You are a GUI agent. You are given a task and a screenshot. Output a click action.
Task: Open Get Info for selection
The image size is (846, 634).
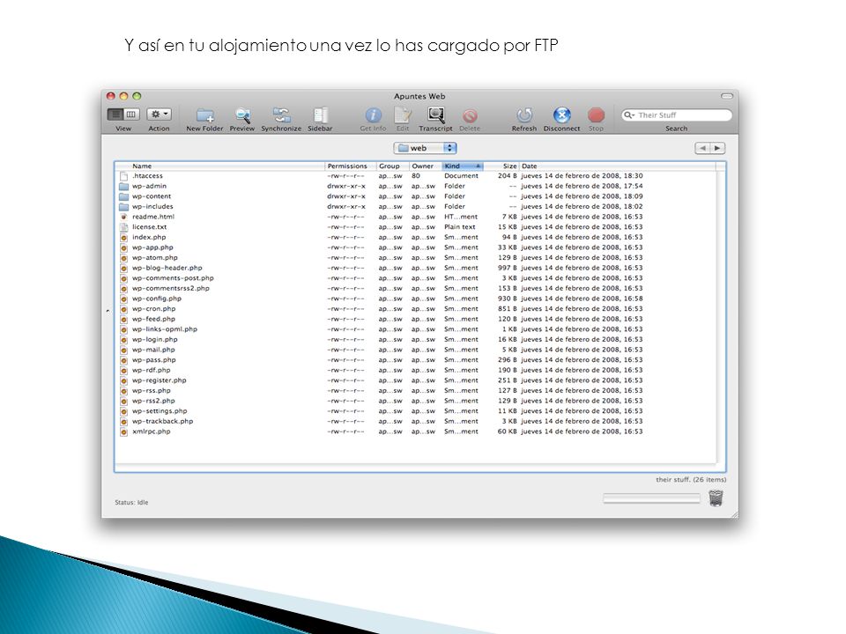tap(373, 115)
